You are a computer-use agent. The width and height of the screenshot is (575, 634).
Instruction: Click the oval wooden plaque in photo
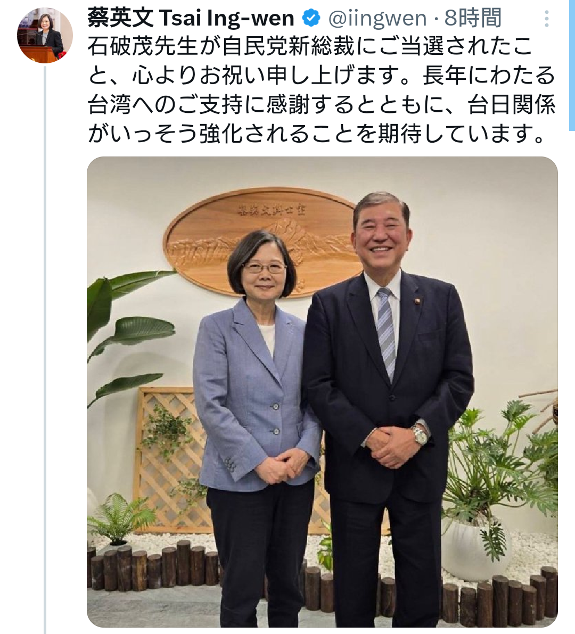[x=262, y=242]
